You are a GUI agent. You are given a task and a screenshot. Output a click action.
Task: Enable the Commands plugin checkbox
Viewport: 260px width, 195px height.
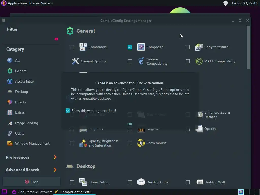(72, 47)
